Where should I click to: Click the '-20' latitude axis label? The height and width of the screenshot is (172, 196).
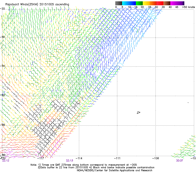(x=2, y=9)
